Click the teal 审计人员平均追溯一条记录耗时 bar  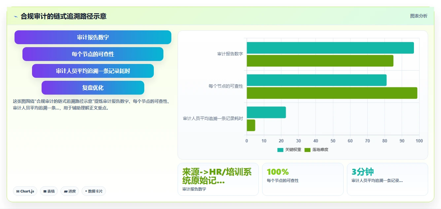coord(266,112)
